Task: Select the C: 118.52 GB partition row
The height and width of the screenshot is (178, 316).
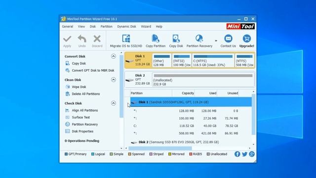Action: point(191,126)
